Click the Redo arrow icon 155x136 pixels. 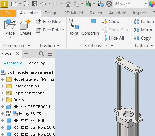(x=56, y=4)
